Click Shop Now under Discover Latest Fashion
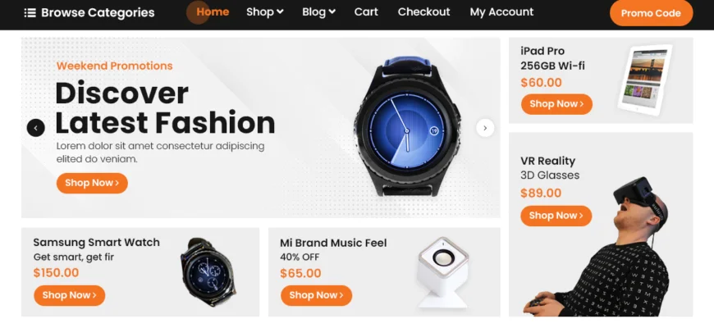 pyautogui.click(x=92, y=183)
